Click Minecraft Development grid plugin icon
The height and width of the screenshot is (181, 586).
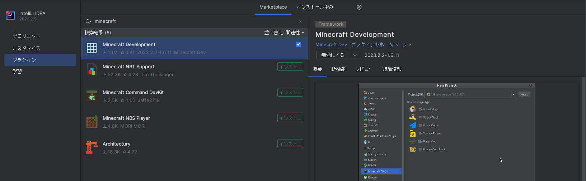(92, 48)
